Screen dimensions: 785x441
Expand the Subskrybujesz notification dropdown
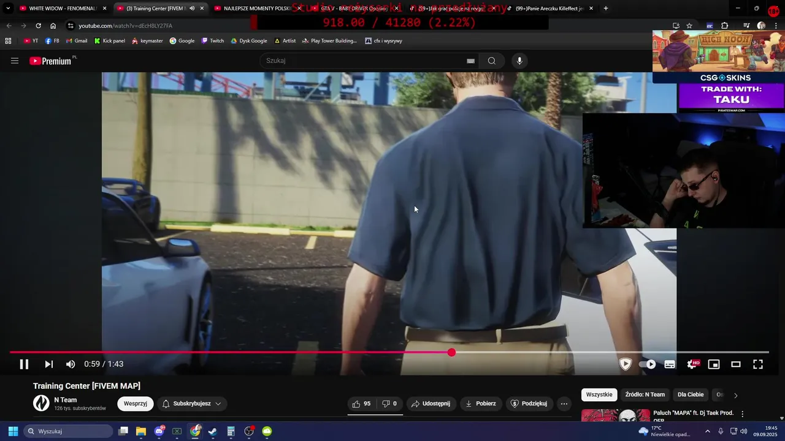click(x=192, y=404)
